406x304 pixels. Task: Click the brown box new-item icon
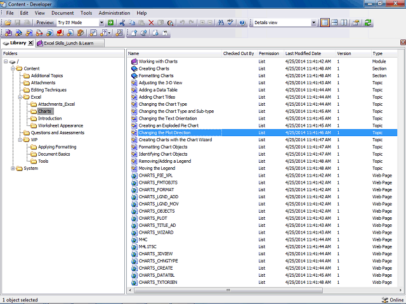tap(81, 33)
